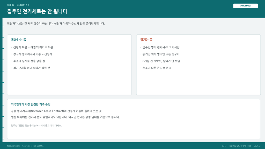Click bullet '동거인·회사 명의만 있는 청구서'
The width and height of the screenshot is (265, 149).
[161, 54]
